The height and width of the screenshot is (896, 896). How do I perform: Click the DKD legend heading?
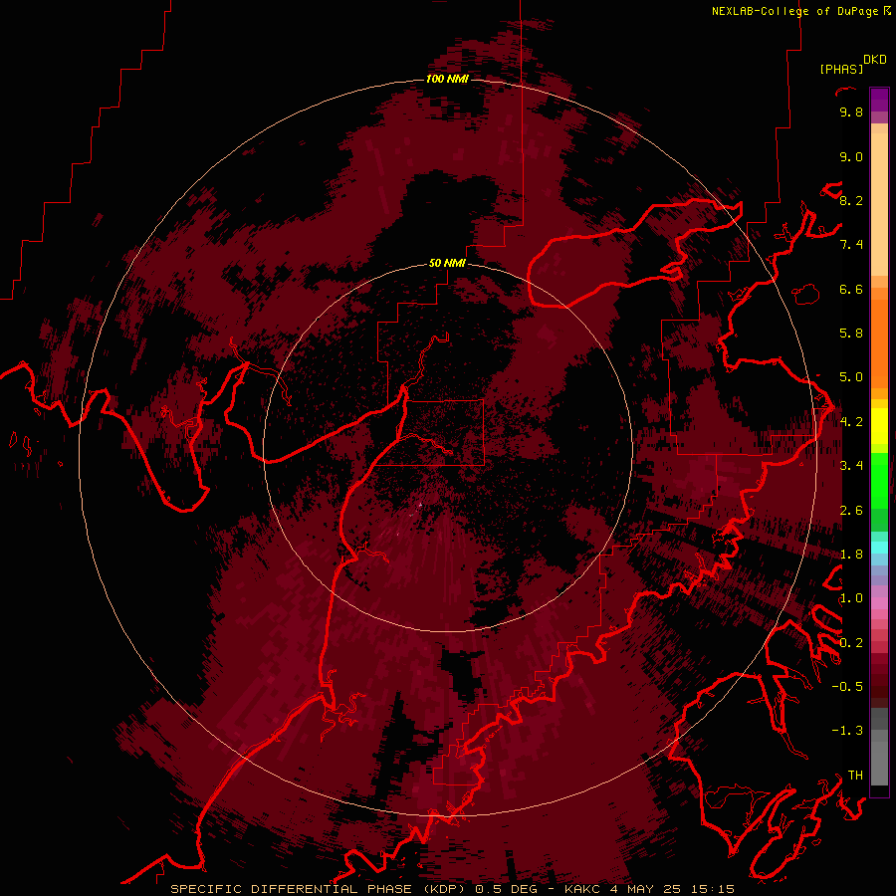[x=875, y=60]
